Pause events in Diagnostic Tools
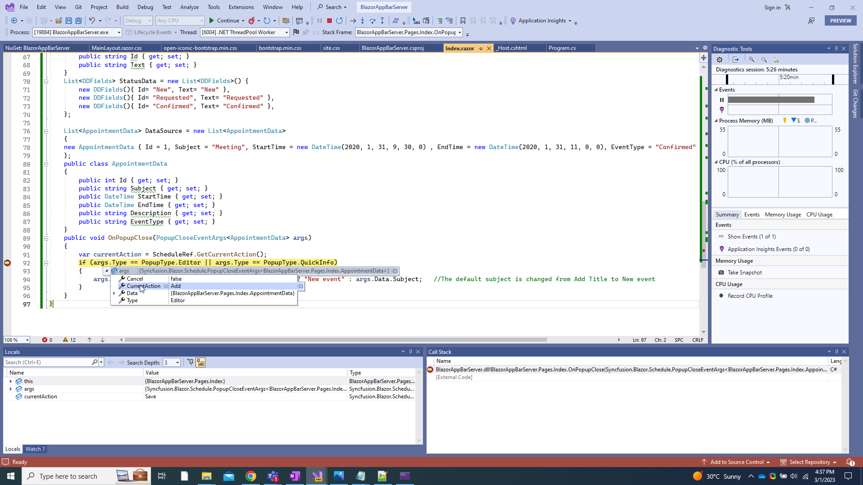Image resolution: width=863 pixels, height=485 pixels. tap(722, 100)
